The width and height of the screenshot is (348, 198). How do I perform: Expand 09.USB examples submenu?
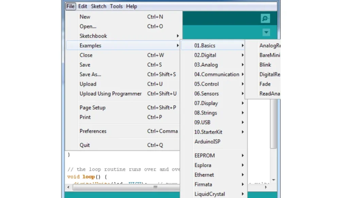click(213, 122)
